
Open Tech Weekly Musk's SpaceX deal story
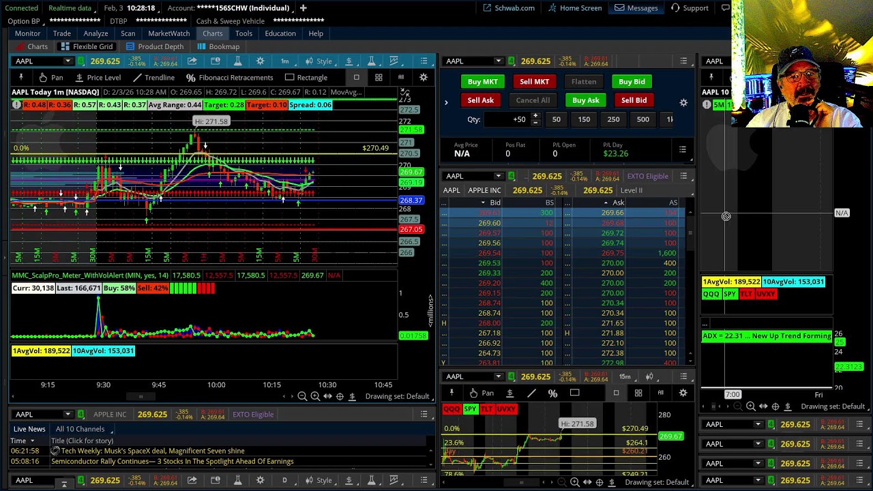click(x=153, y=451)
